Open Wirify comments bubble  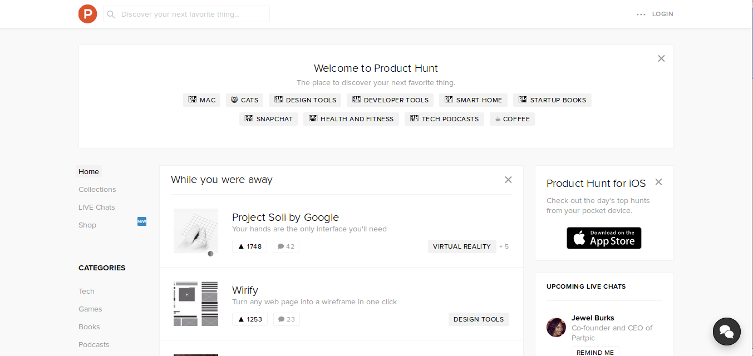click(x=286, y=319)
